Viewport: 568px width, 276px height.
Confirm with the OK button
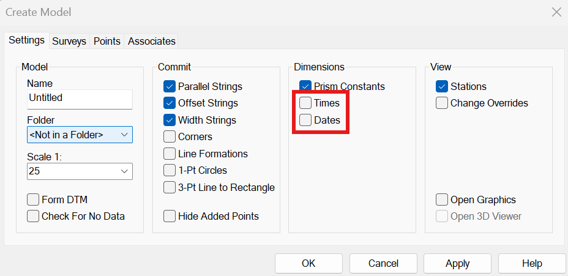[x=308, y=263]
